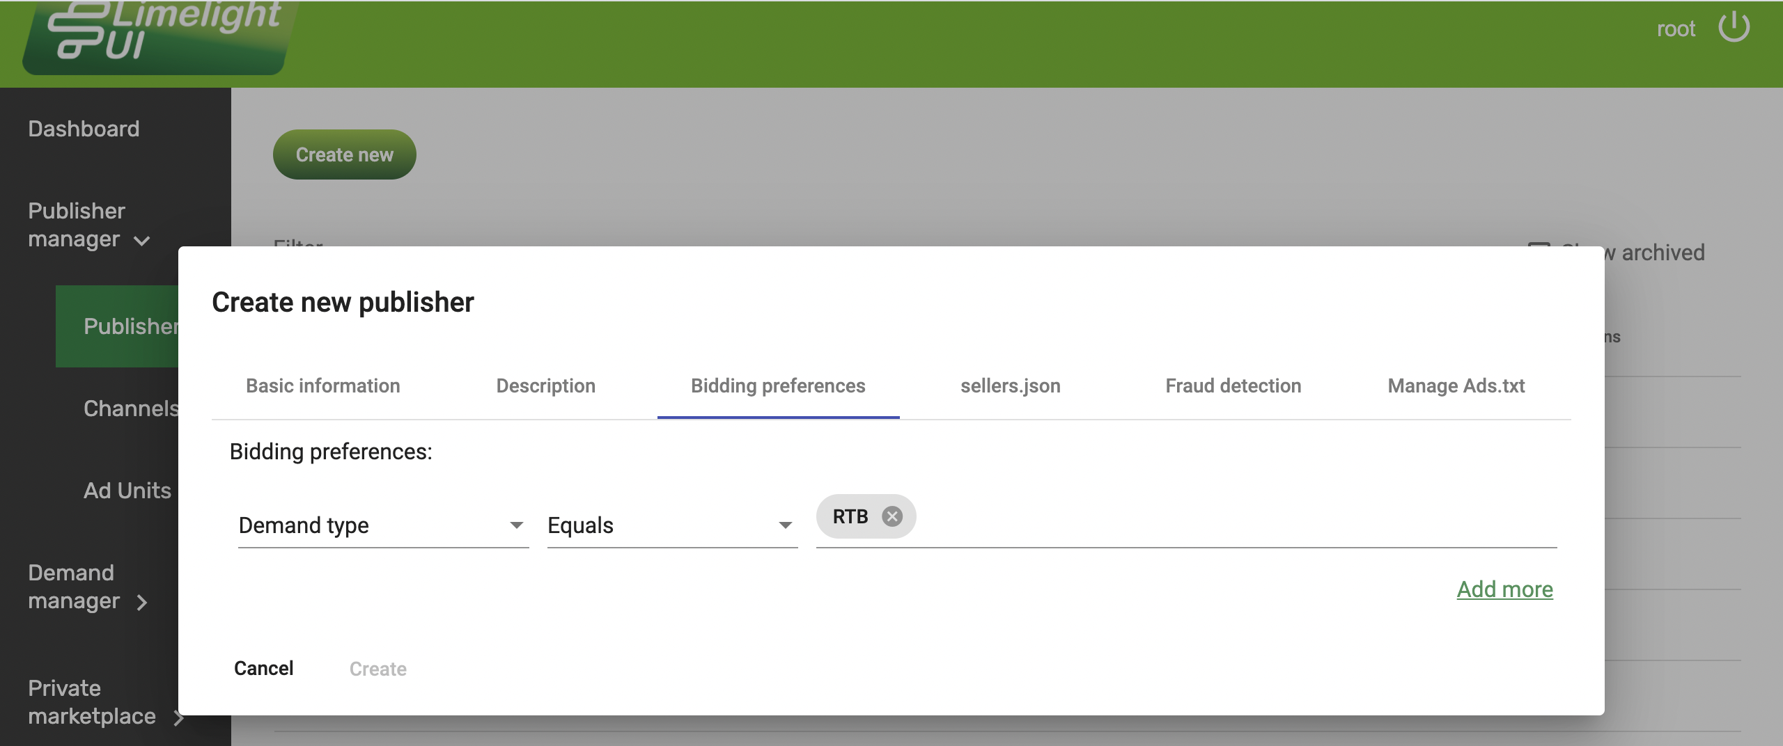The width and height of the screenshot is (1783, 746).
Task: Expand the Demand manager menu
Action: click(x=89, y=587)
